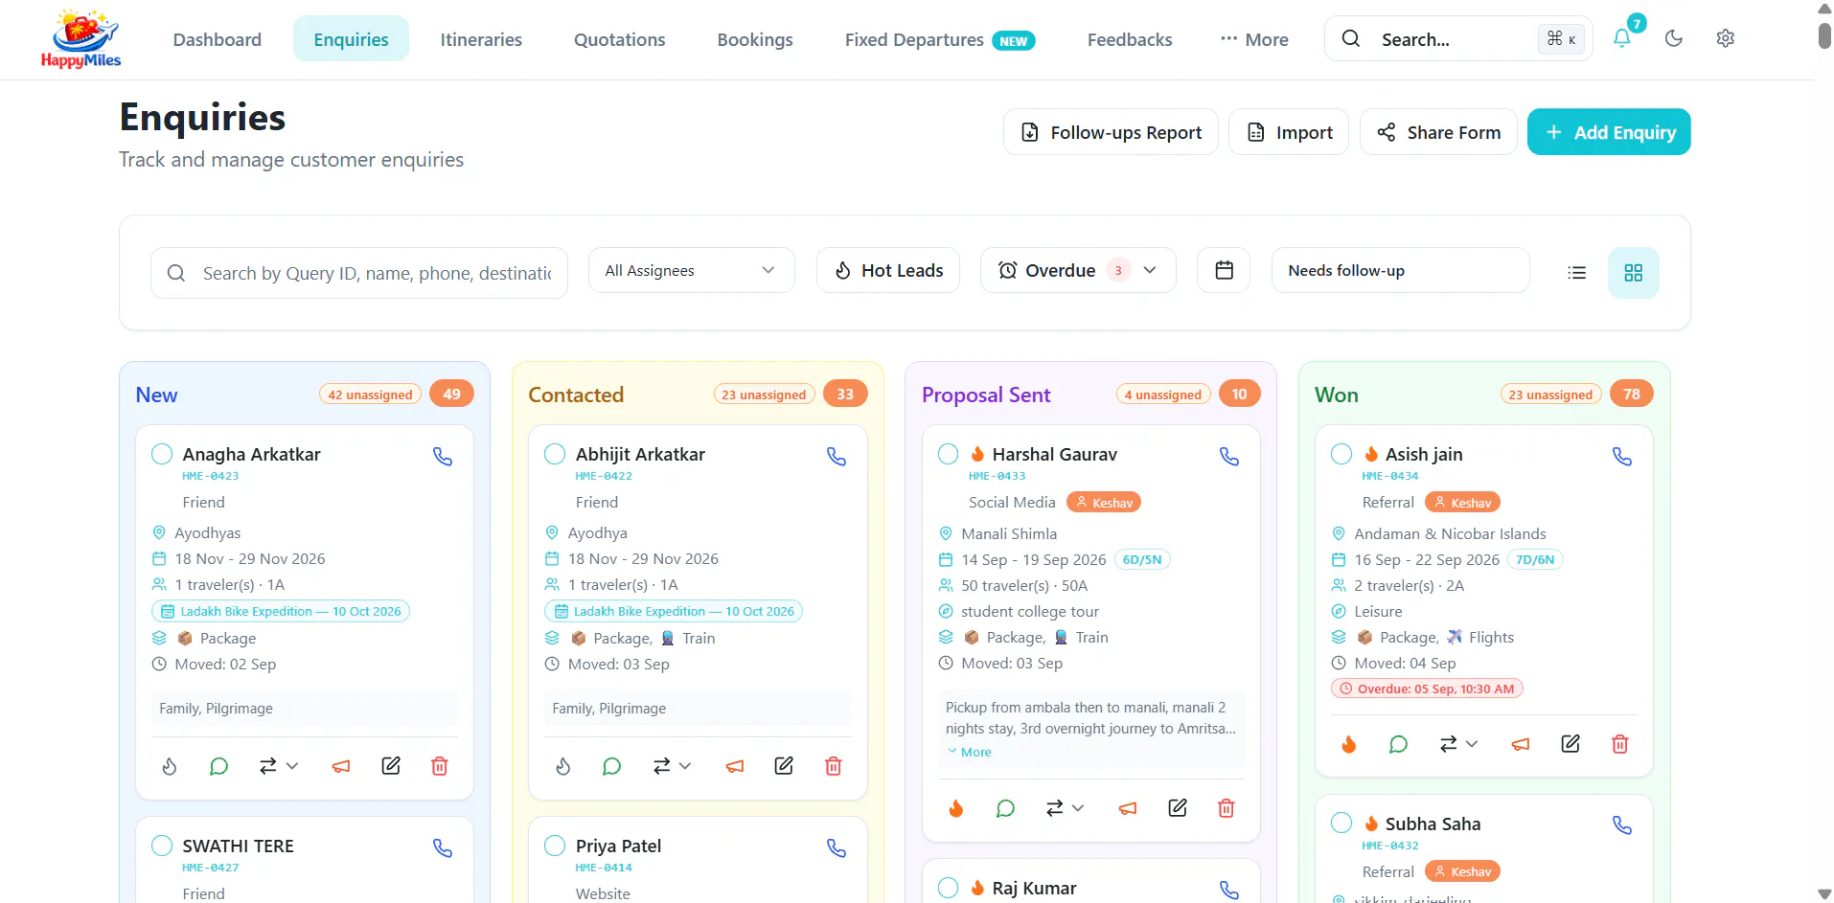Delete Asish jain's enquiry

(1620, 744)
